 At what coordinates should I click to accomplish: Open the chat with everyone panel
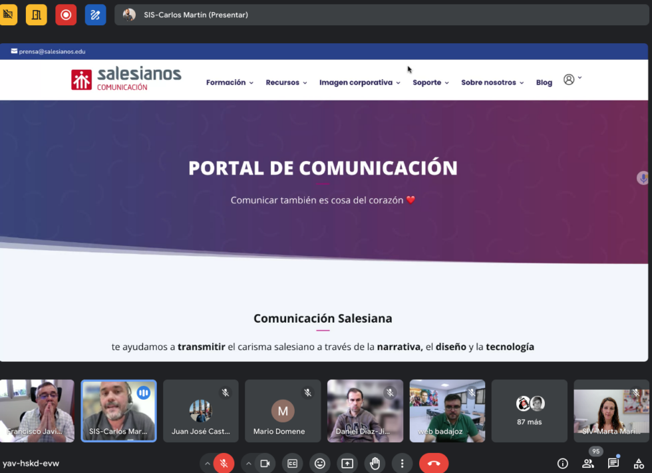click(x=613, y=463)
